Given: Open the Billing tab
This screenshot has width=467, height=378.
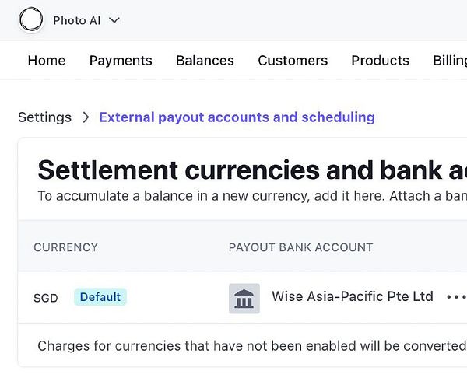Looking at the screenshot, I should 450,60.
